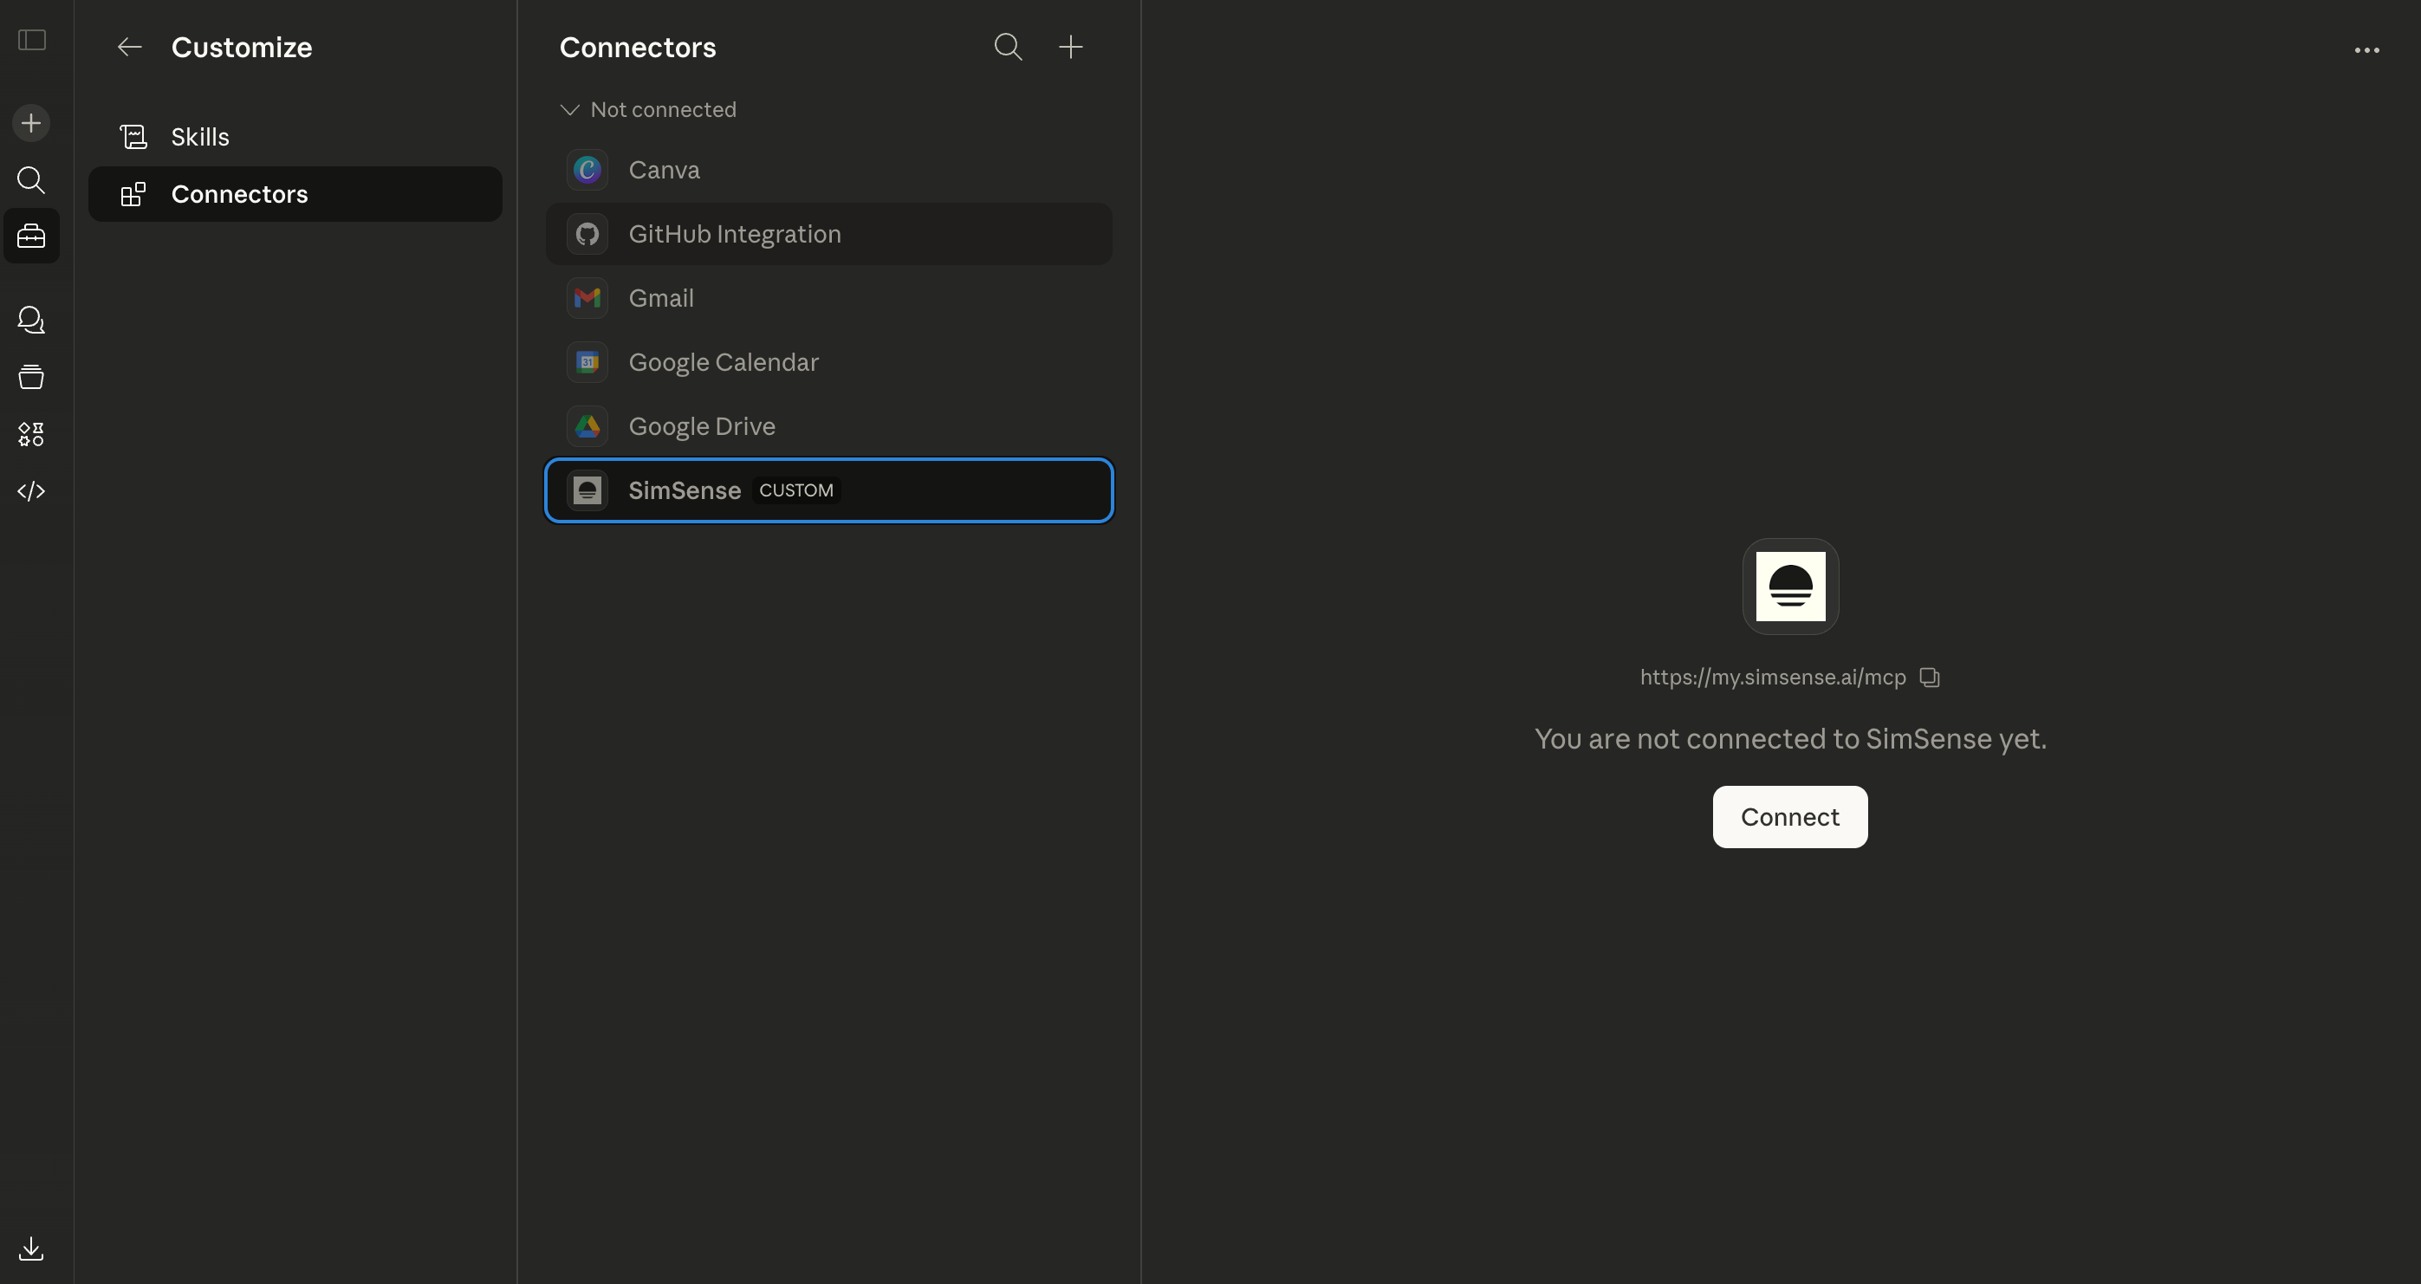Go back from Customize with arrow
Image resolution: width=2421 pixels, height=1284 pixels.
(x=130, y=47)
